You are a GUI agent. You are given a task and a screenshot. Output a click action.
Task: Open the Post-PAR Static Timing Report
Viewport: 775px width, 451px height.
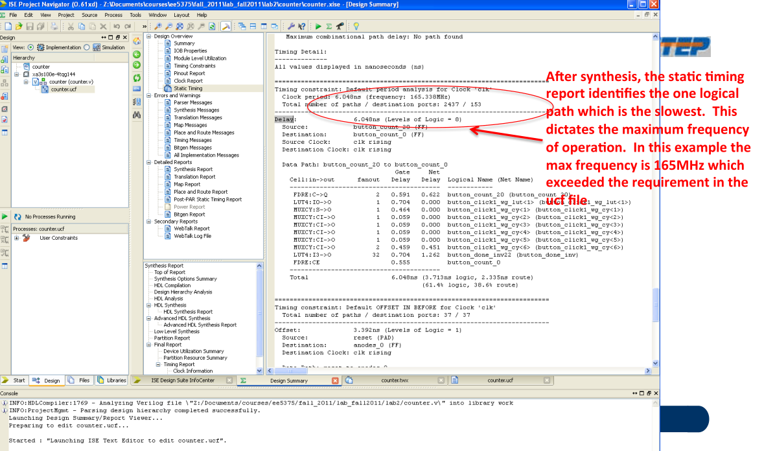click(x=207, y=200)
